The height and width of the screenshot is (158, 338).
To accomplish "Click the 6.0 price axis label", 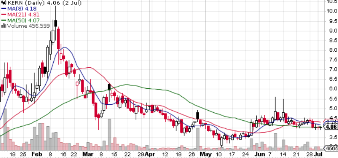I will coord(333,89).
